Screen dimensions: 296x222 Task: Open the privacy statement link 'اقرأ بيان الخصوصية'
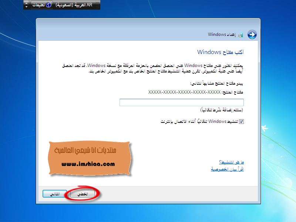[227, 169]
